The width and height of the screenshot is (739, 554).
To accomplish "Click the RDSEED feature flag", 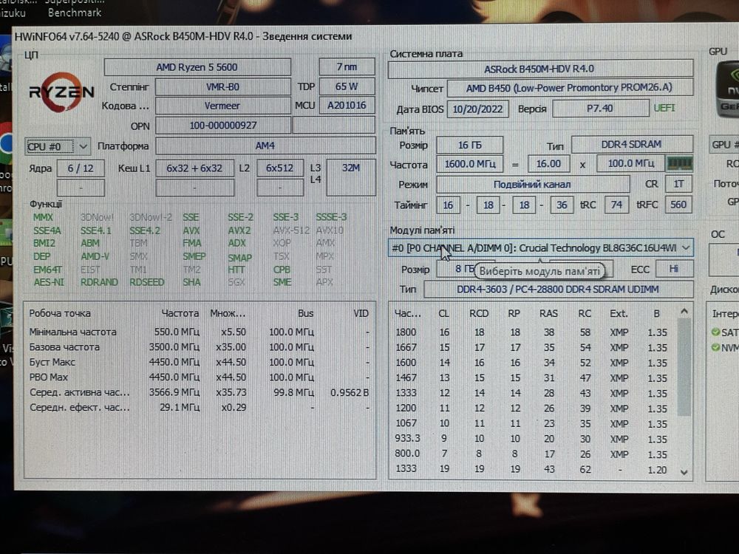I will pyautogui.click(x=146, y=282).
